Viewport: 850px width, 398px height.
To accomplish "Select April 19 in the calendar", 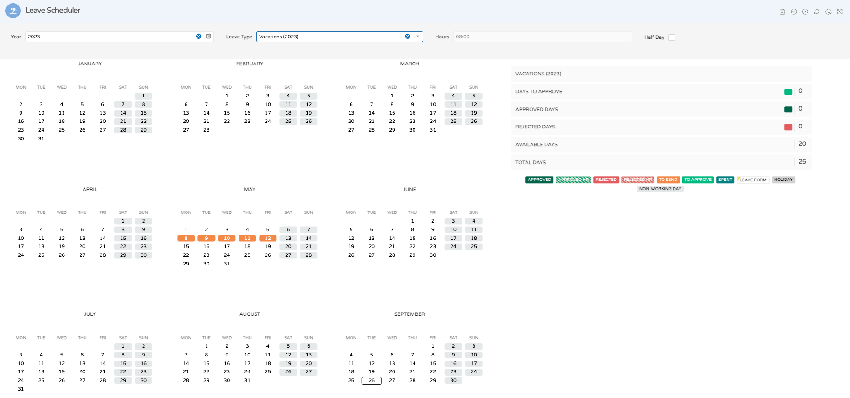I will tap(62, 246).
